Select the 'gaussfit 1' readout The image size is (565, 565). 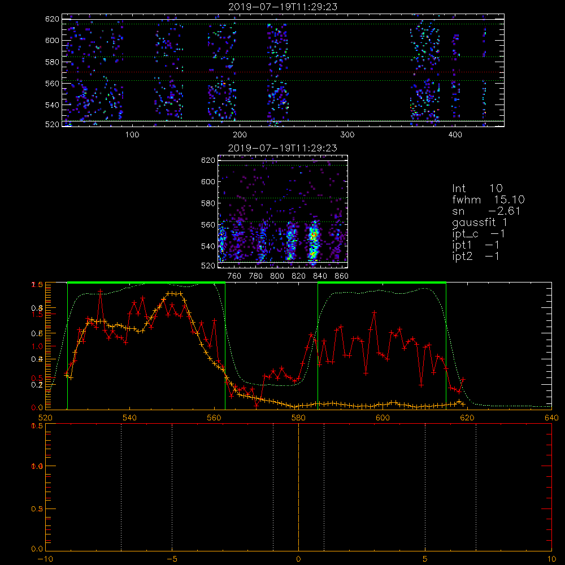pyautogui.click(x=479, y=223)
